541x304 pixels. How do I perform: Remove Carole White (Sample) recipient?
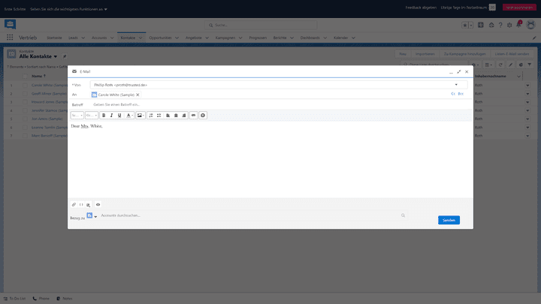click(x=138, y=95)
